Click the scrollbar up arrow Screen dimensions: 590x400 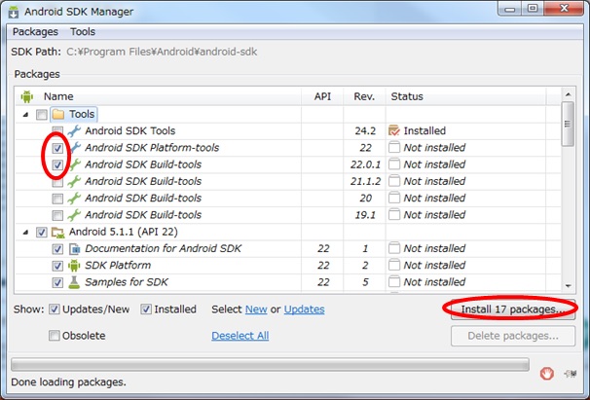[568, 94]
